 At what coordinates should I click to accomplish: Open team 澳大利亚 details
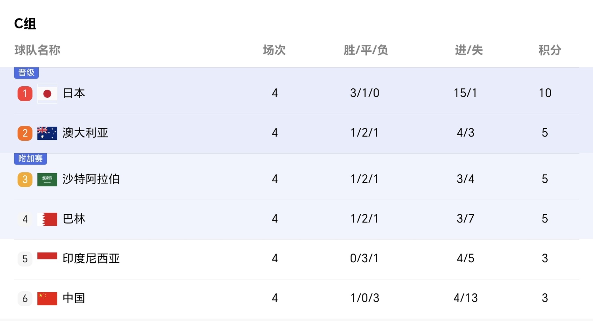[85, 133]
